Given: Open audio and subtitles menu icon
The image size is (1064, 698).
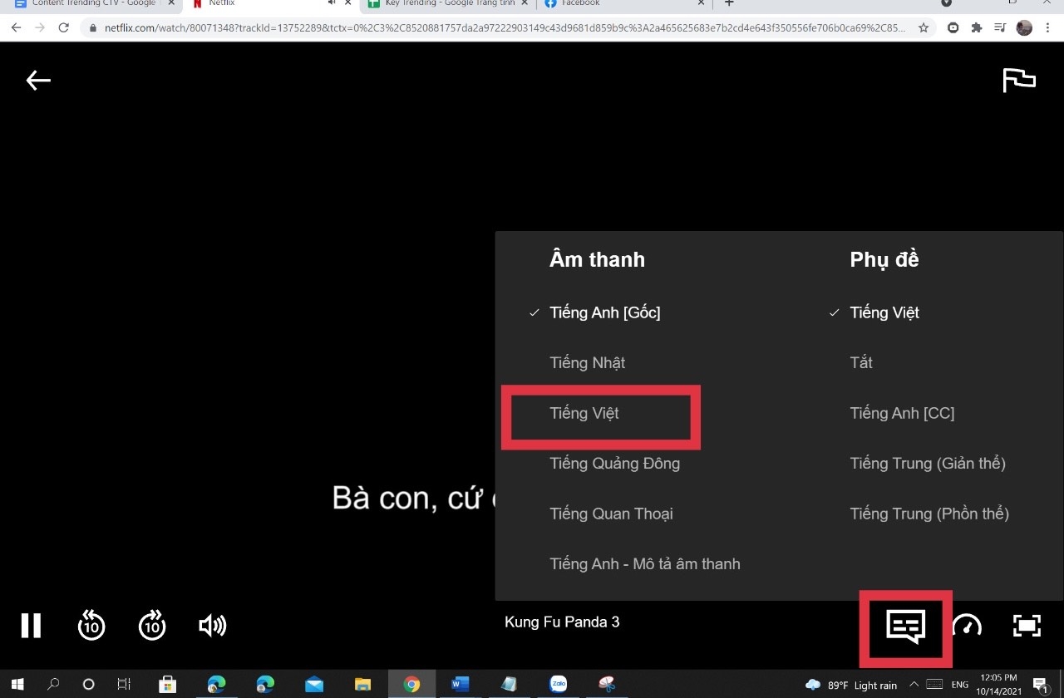Looking at the screenshot, I should tap(905, 627).
